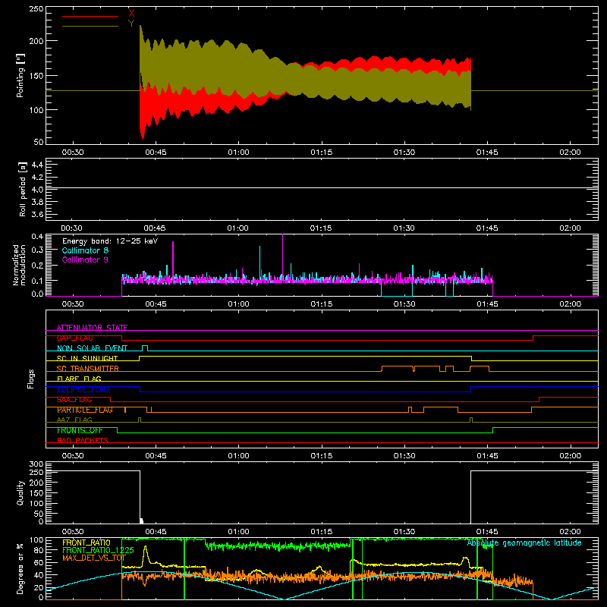The height and width of the screenshot is (607, 607).
Task: Select the ECLIPSE_FLAG label
Action: coord(83,389)
